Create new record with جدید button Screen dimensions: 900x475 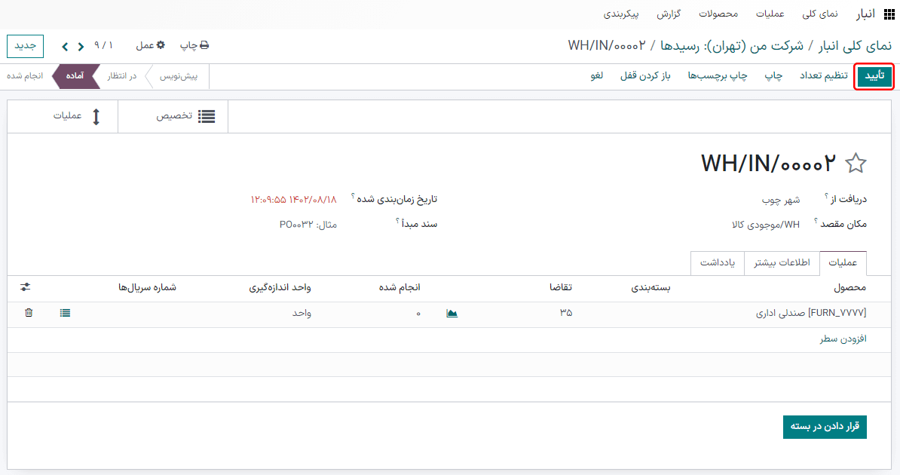(26, 46)
